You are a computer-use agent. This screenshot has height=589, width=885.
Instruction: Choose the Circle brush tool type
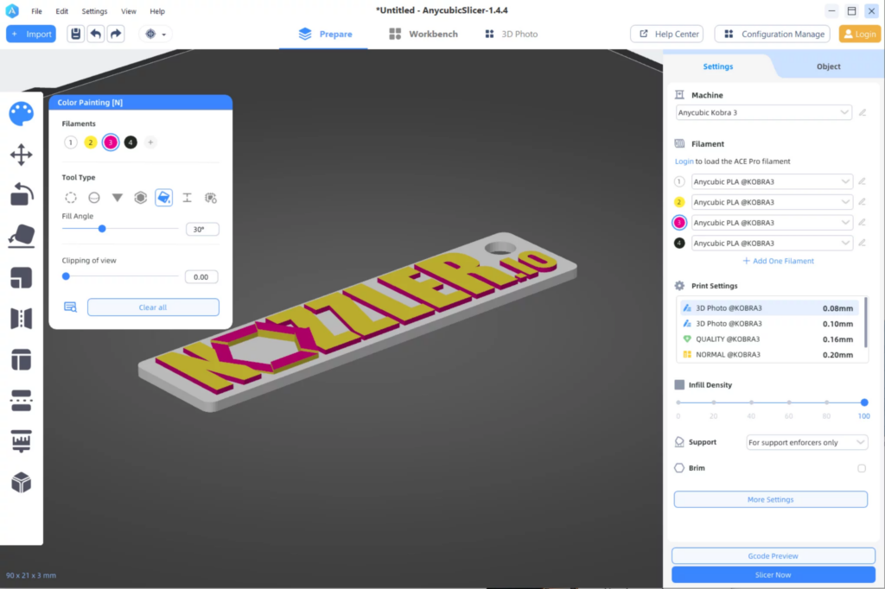(71, 198)
